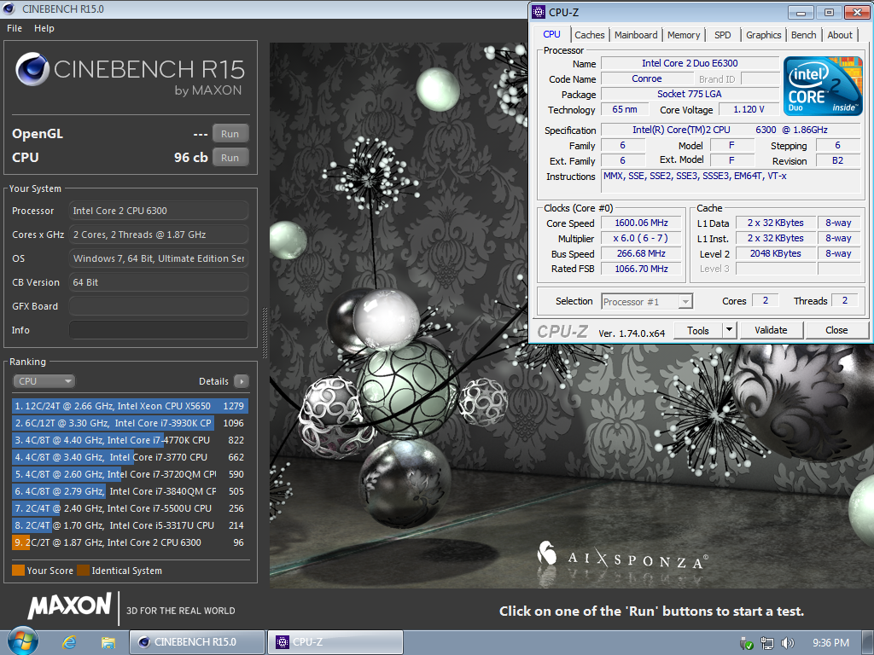Select ranking row Intel Core 2 CPU 6300

point(130,542)
